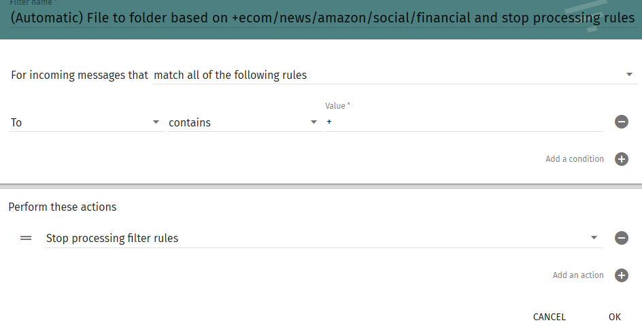Click the arrow beside the 'contains' operator
The image size is (642, 327).
coord(314,122)
